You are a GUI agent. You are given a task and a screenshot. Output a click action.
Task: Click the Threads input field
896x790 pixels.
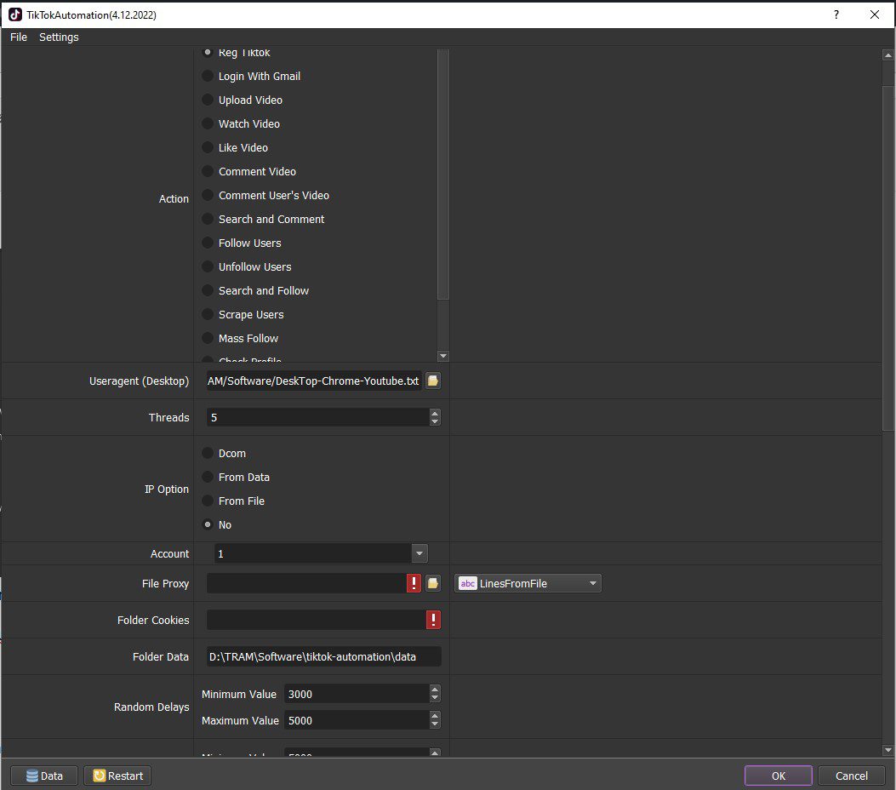(317, 417)
